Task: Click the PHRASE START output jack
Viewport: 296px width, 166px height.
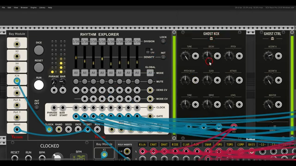Action: tap(54, 107)
